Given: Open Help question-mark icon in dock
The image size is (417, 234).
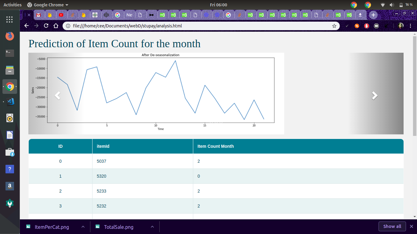Looking at the screenshot, I should point(10,169).
